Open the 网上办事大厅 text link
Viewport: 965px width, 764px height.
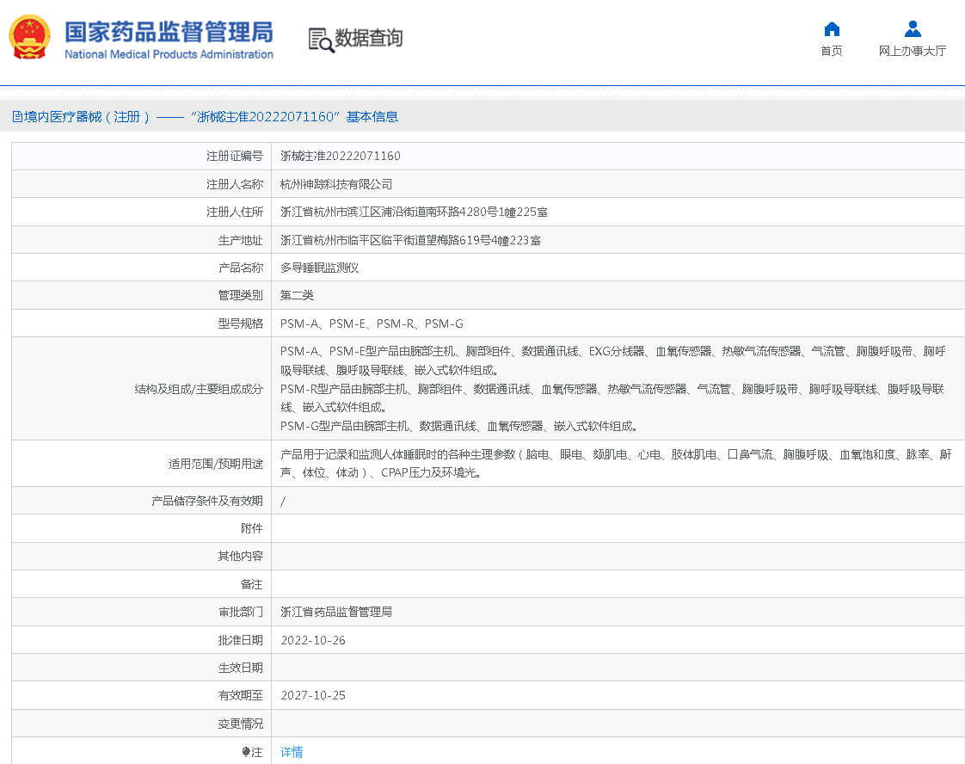pyautogui.click(x=913, y=51)
